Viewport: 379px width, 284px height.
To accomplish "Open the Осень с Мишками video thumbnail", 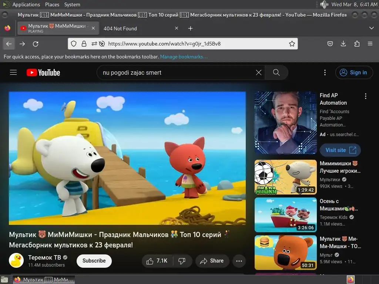I will tap(285, 215).
